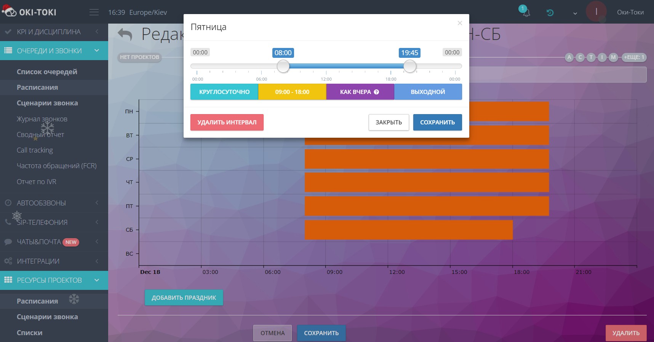Click the OKI-TOKI logo
Image resolution: width=654 pixels, height=342 pixels.
point(29,11)
